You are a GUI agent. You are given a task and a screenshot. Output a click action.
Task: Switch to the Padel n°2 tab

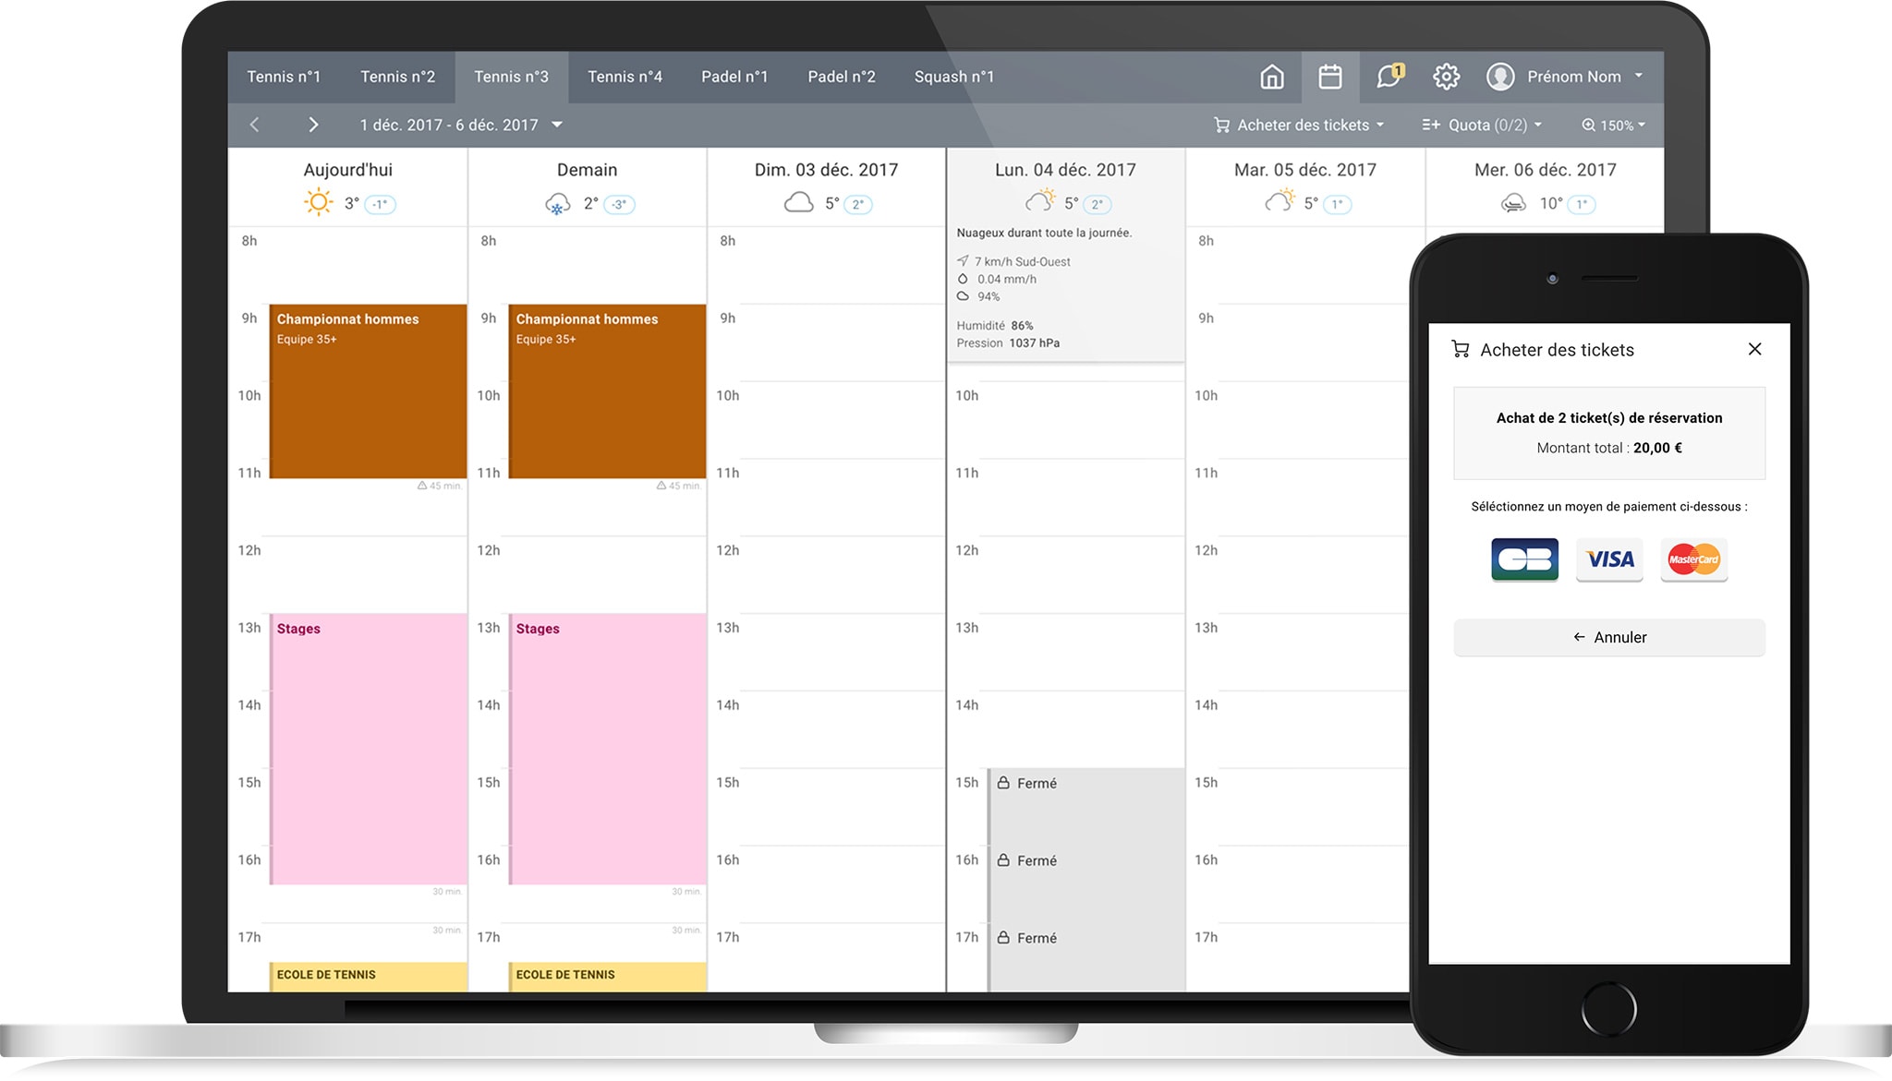point(841,77)
